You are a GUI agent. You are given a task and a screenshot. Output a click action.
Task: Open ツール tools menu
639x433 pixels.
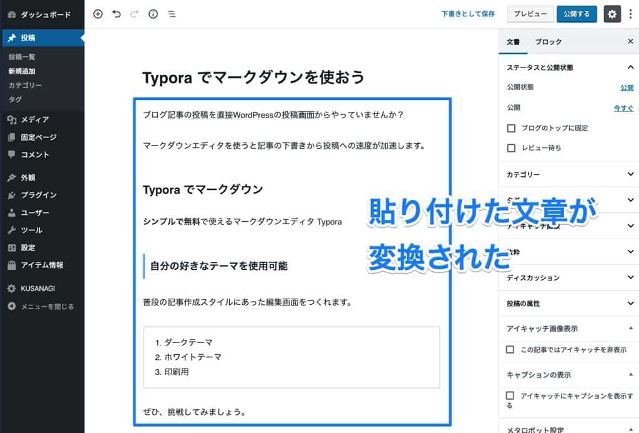click(x=42, y=230)
